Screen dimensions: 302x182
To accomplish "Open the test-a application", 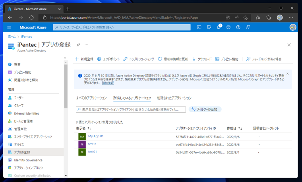I will pos(92,144).
